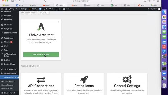Open Music app from the Dock

click(x=164, y=47)
